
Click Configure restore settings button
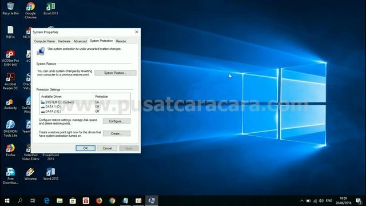[x=117, y=121]
